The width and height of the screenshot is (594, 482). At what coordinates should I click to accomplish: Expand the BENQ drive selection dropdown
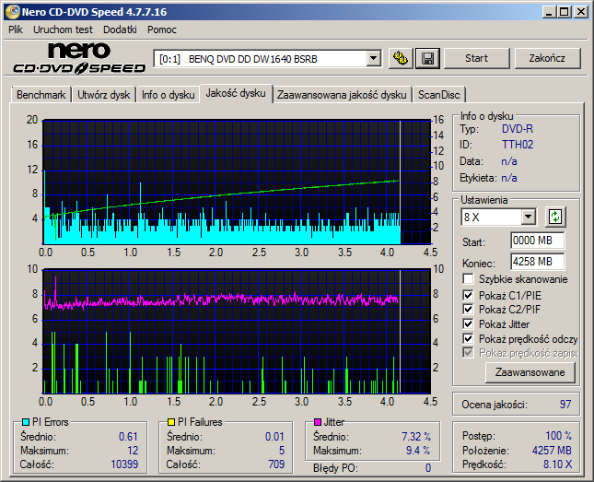[x=373, y=58]
